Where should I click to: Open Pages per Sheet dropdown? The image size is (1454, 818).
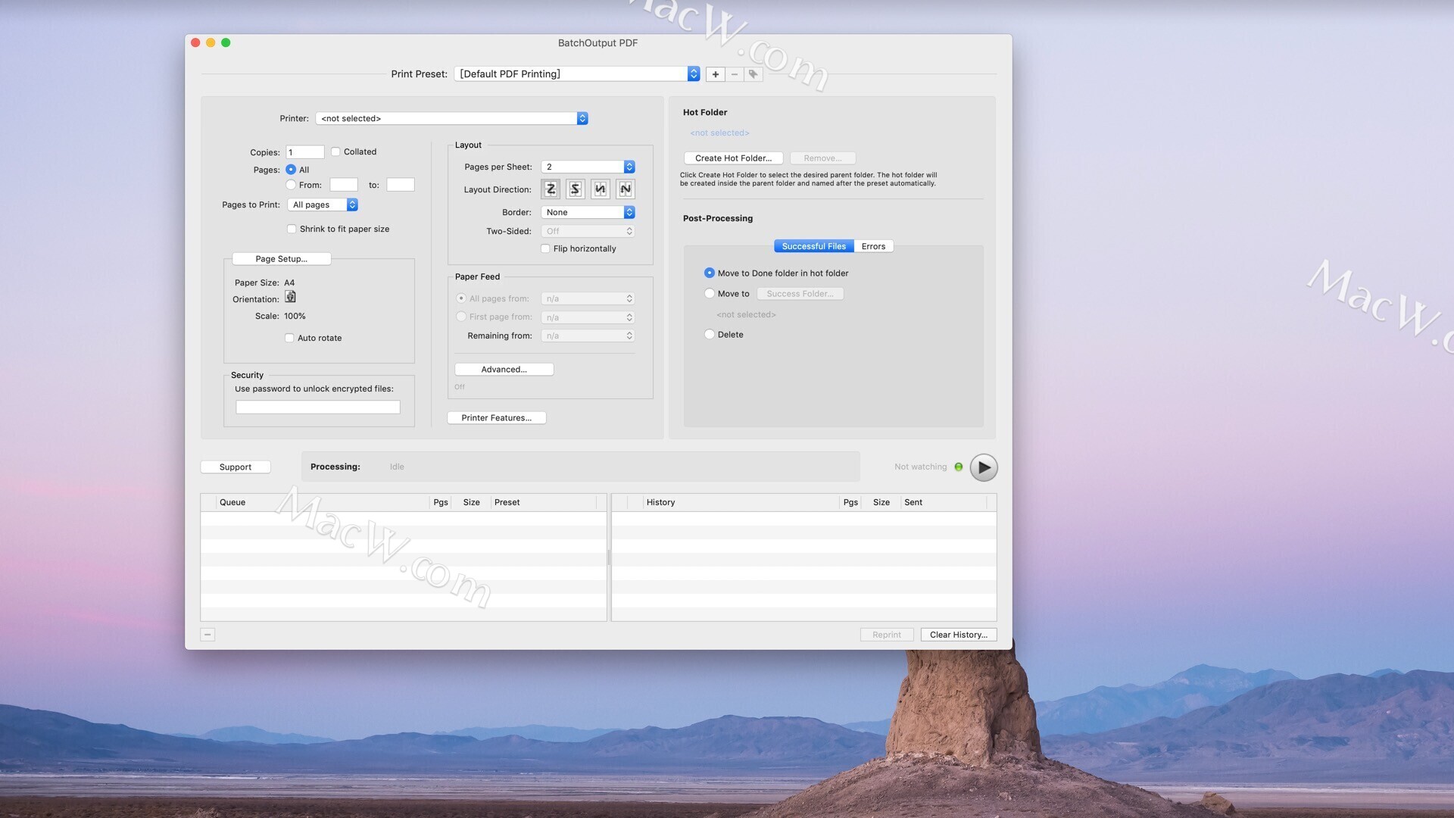point(588,167)
